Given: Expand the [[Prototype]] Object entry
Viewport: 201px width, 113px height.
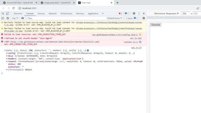Looking at the screenshot, I should (7, 70).
